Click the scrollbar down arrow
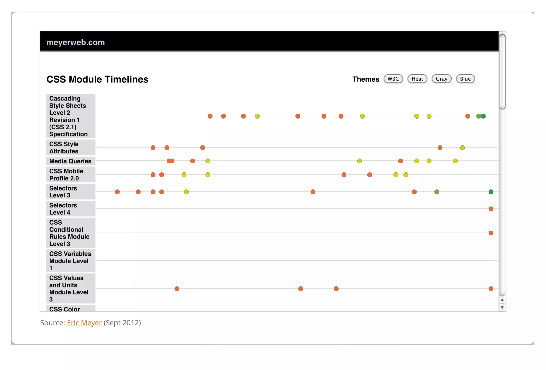Viewport: 546px width, 370px height. pos(502,307)
